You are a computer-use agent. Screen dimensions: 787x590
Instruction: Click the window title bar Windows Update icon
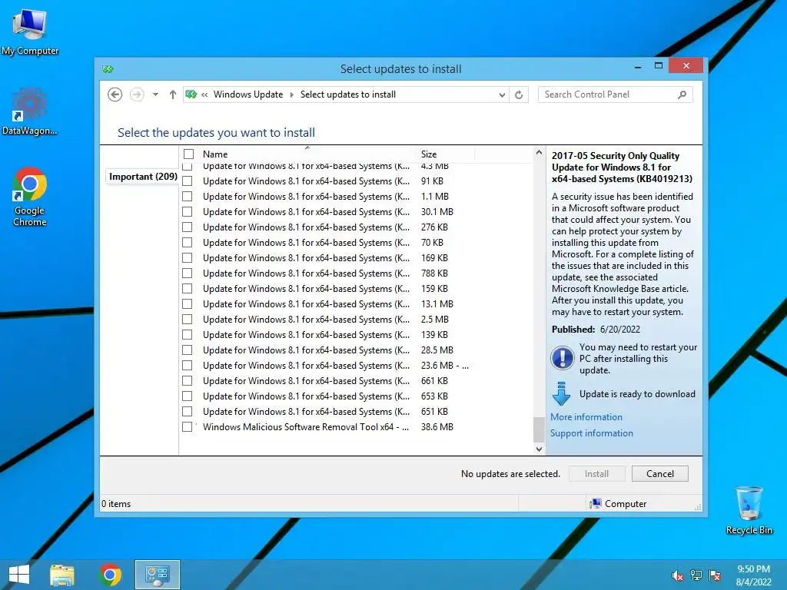point(108,68)
